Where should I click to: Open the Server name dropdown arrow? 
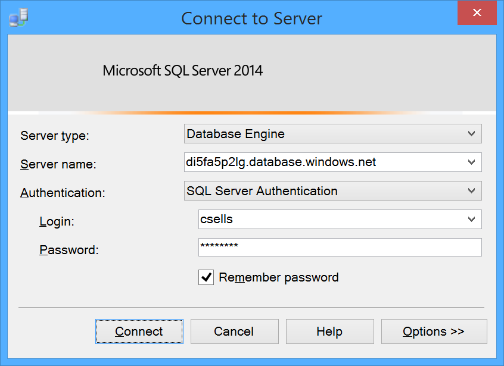click(x=471, y=162)
